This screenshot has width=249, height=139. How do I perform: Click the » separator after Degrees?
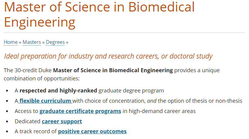(x=67, y=42)
